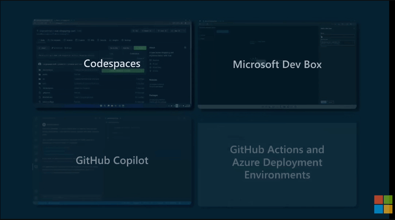Image resolution: width=395 pixels, height=220 pixels.
Task: Click the Go to file button
Action: tap(114, 48)
